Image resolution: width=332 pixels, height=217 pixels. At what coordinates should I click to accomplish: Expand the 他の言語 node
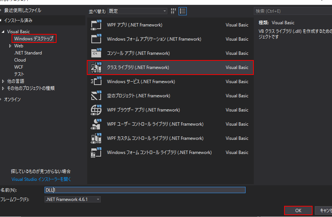[x=3, y=81]
